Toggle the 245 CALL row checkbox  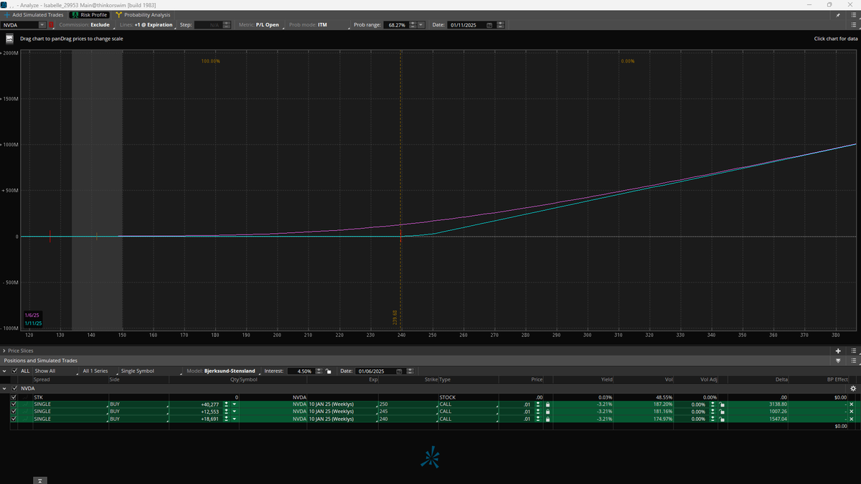[14, 412]
